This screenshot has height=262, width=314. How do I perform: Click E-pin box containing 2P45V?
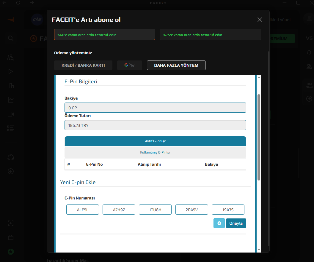pyautogui.click(x=192, y=210)
